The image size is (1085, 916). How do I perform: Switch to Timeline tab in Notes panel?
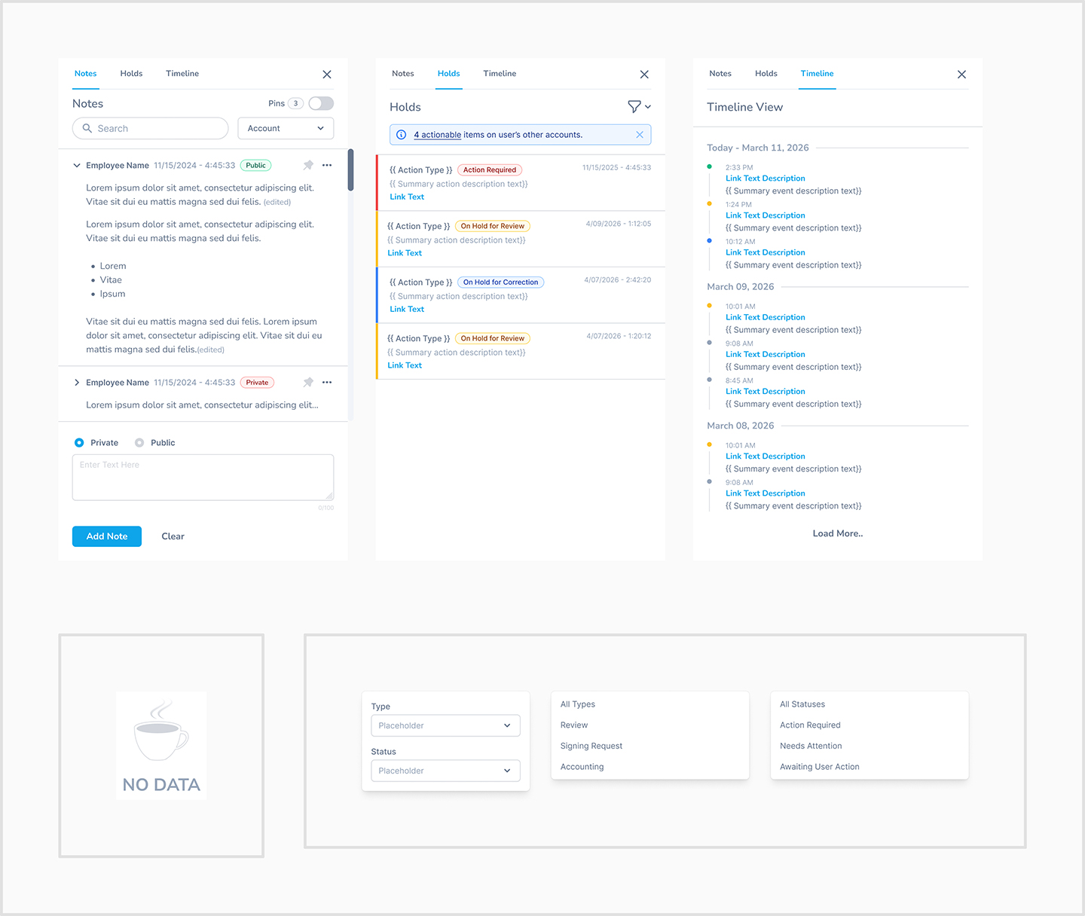pyautogui.click(x=182, y=74)
